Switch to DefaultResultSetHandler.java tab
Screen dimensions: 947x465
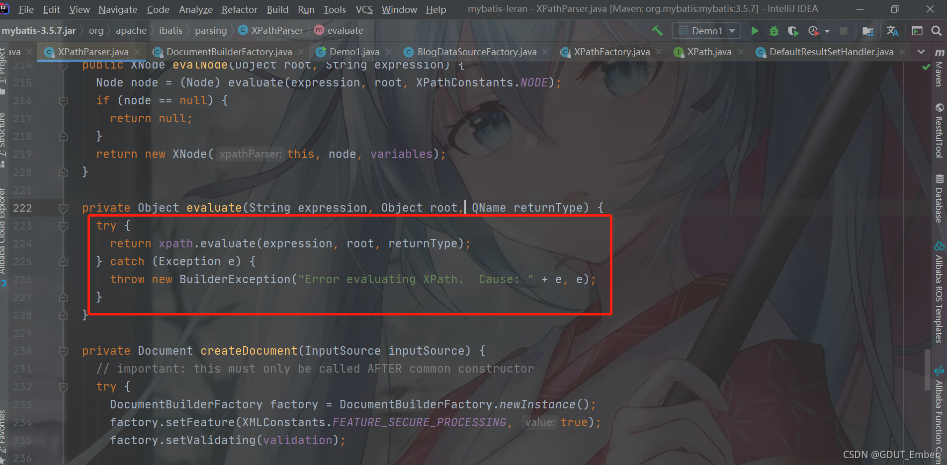831,52
